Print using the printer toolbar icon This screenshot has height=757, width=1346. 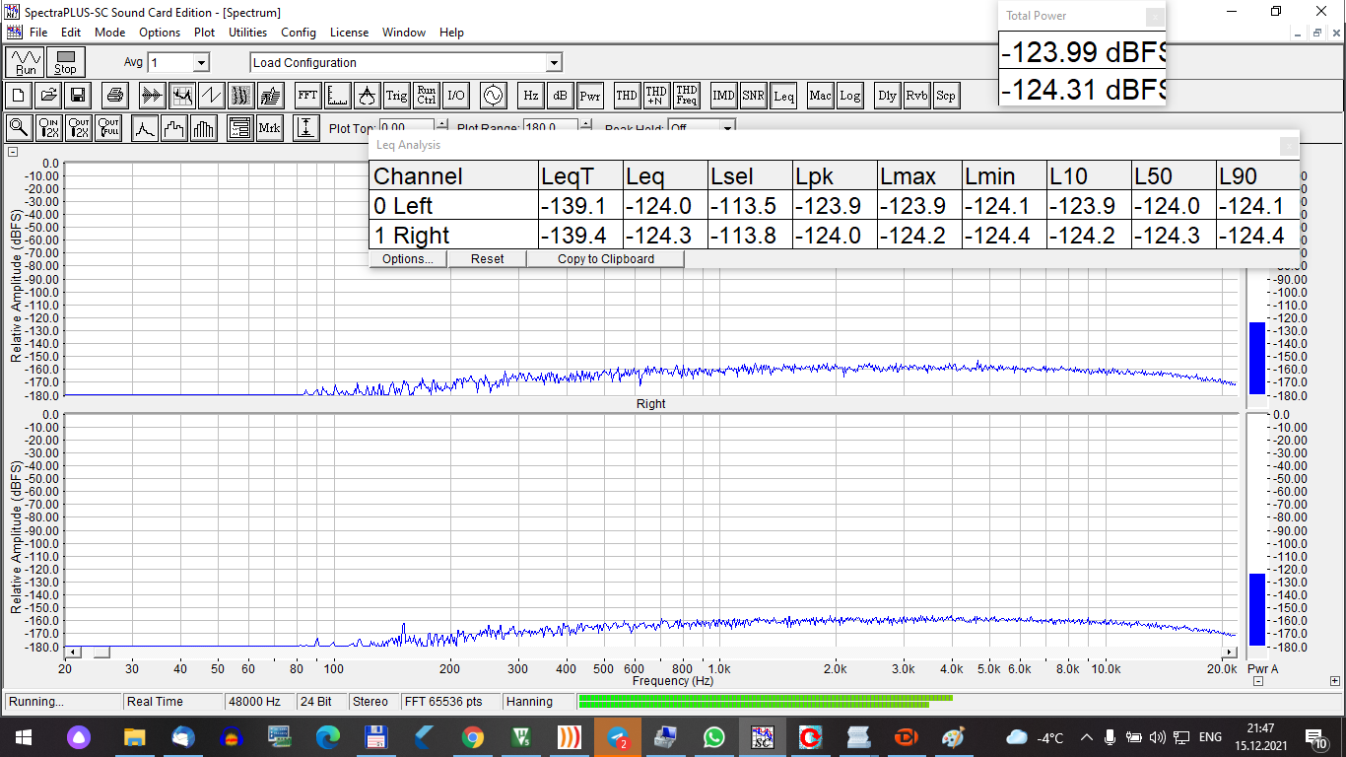[115, 96]
